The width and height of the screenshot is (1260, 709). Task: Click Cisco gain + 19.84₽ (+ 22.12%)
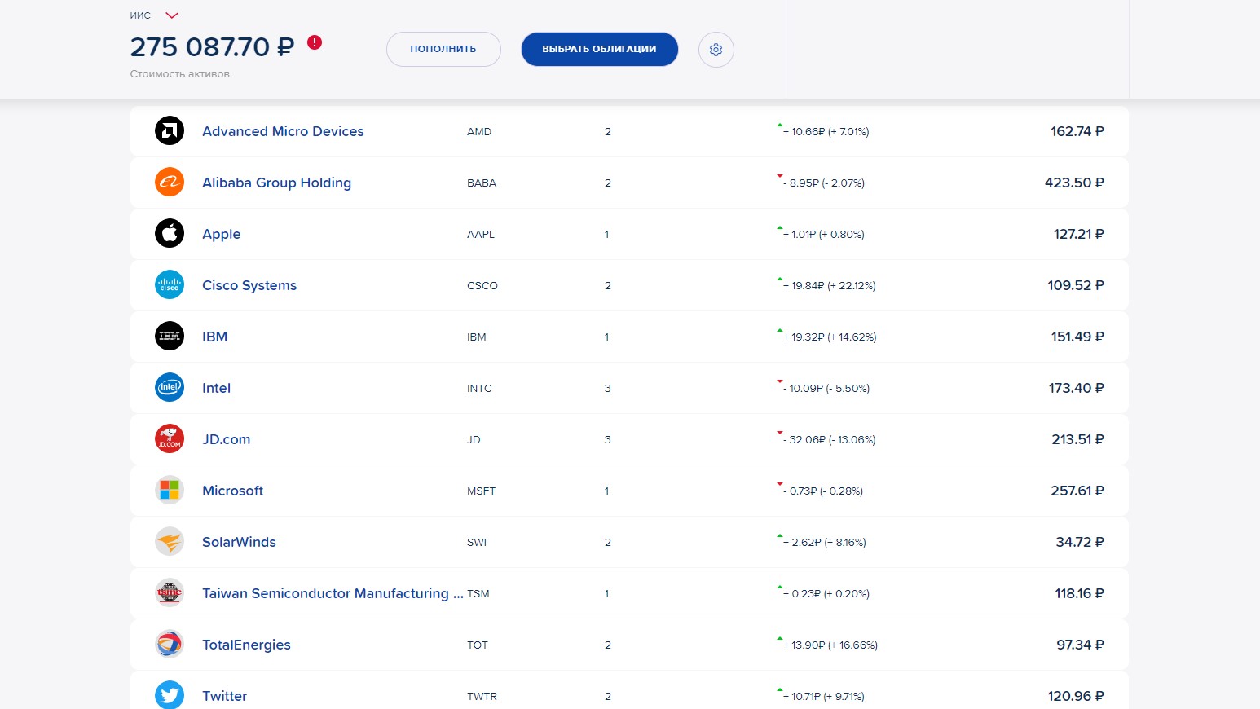pyautogui.click(x=829, y=285)
